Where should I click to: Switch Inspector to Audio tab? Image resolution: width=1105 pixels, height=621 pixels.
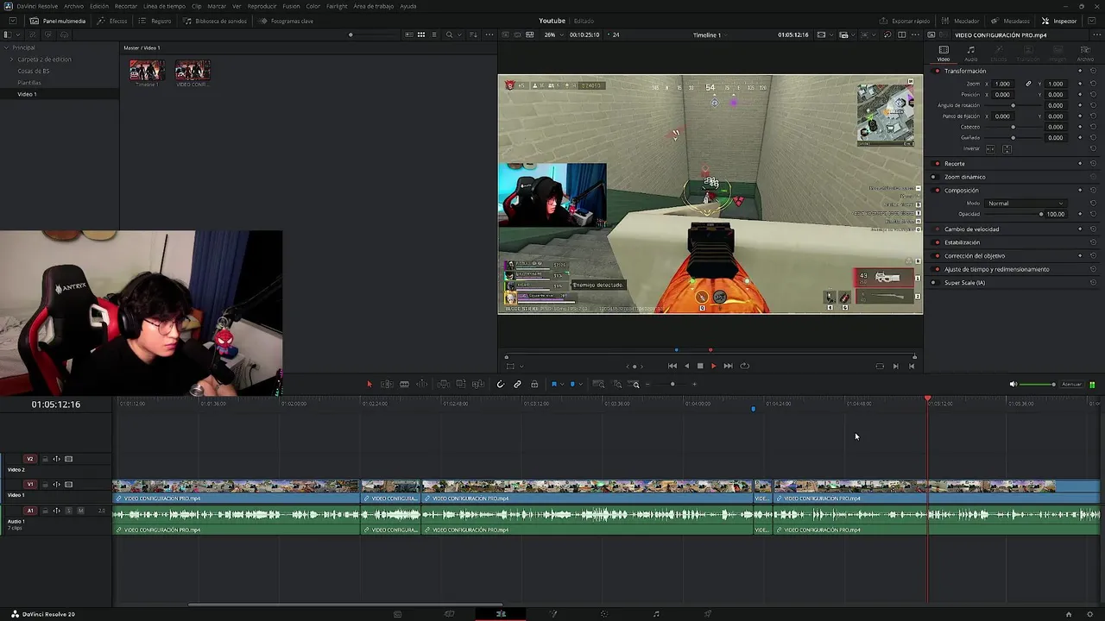(971, 53)
